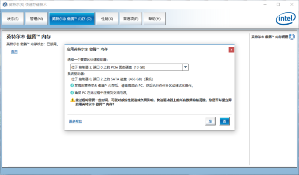This screenshot has width=299, height=175.
Task: Switch to the 管理(M) tab
Action: pyautogui.click(x=36, y=19)
